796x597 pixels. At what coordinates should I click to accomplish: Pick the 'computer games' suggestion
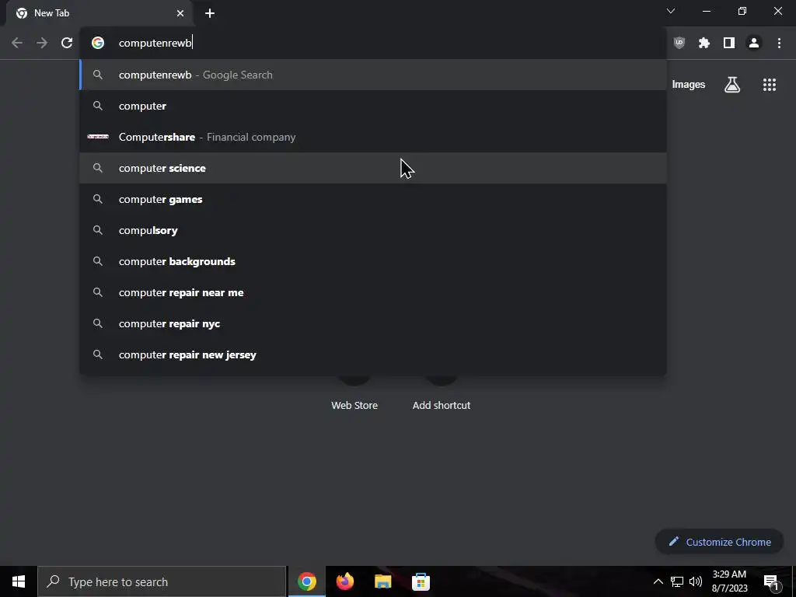(373, 200)
